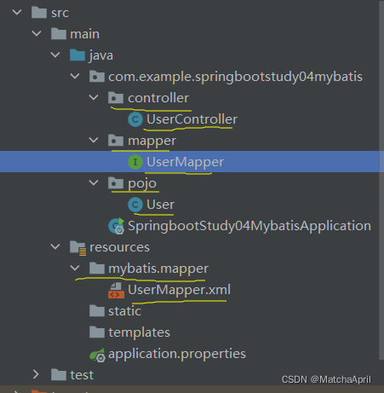Select the resources folder label
384x393 pixels.
[x=119, y=247]
